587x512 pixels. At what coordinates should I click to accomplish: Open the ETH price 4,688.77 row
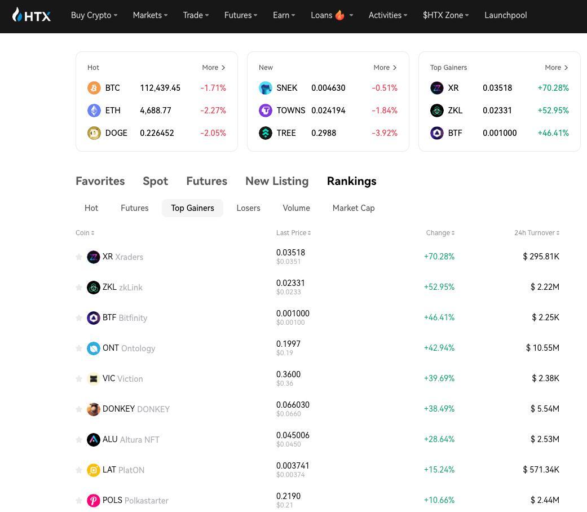[x=157, y=111]
